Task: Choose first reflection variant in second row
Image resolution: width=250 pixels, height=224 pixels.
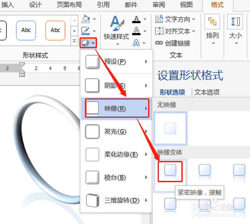Action: tap(170, 206)
